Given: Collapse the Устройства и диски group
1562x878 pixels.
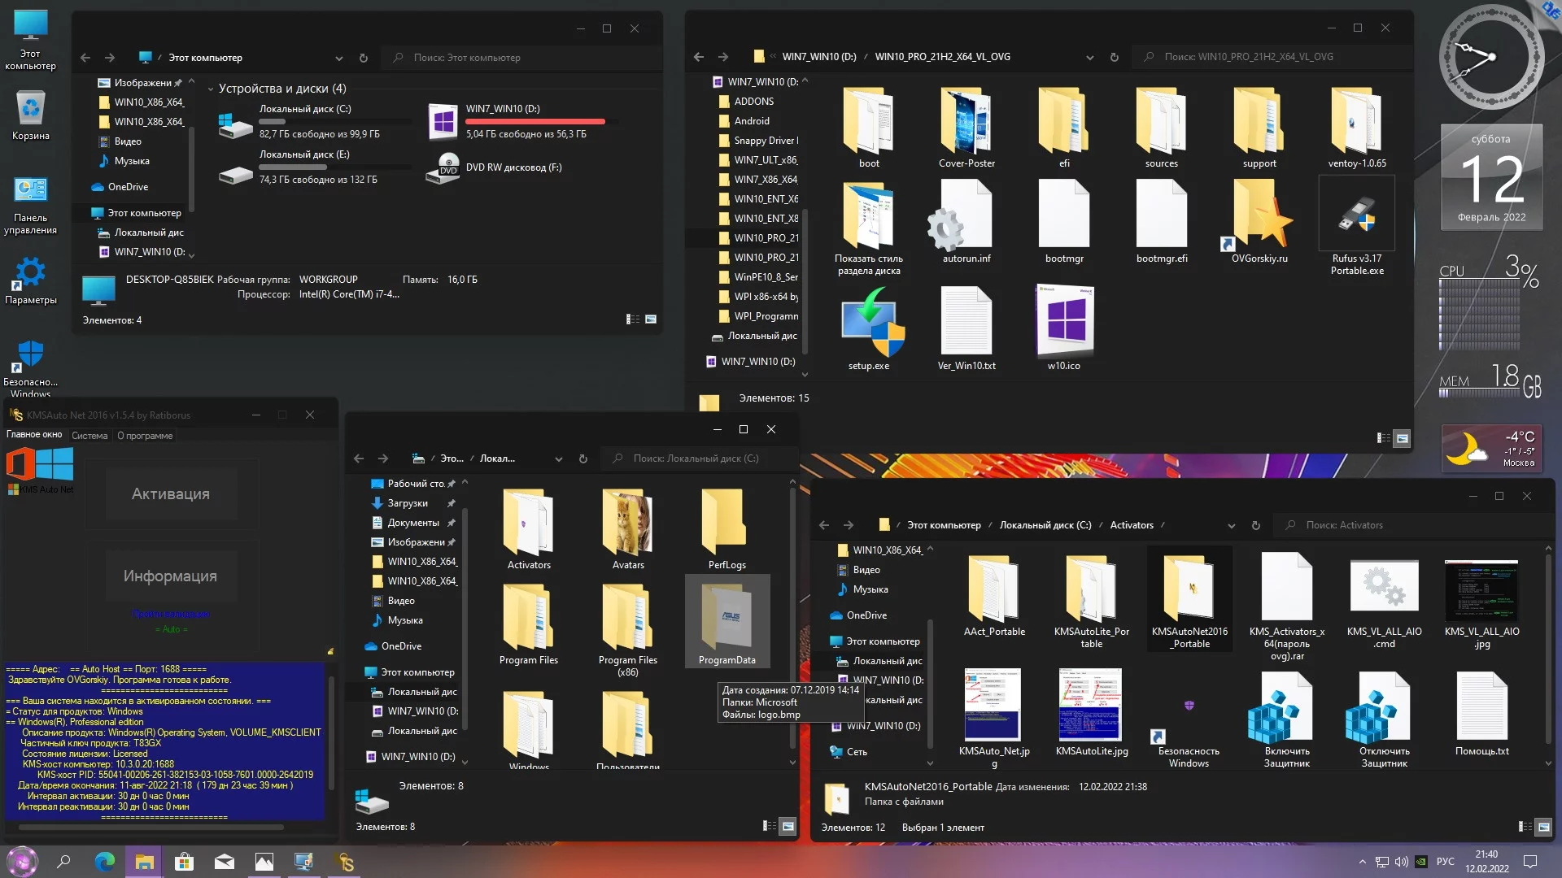Looking at the screenshot, I should pyautogui.click(x=211, y=89).
